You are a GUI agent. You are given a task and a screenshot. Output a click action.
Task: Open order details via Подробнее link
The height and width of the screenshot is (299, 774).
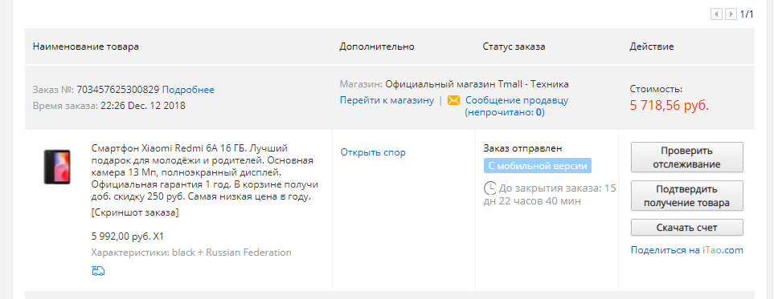click(x=188, y=90)
